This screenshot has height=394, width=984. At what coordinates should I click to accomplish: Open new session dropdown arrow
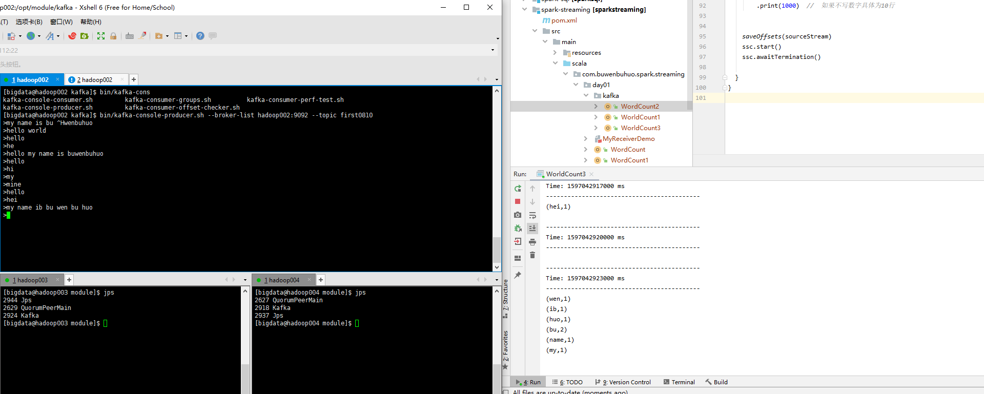point(20,36)
